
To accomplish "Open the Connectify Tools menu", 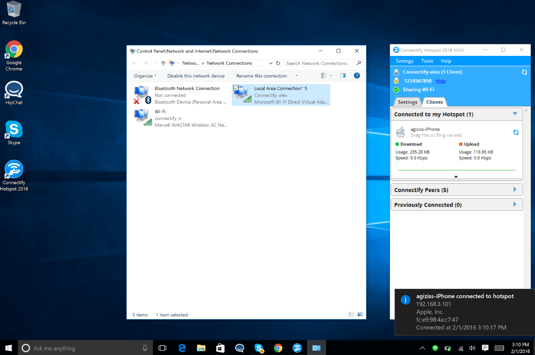I will [x=427, y=61].
